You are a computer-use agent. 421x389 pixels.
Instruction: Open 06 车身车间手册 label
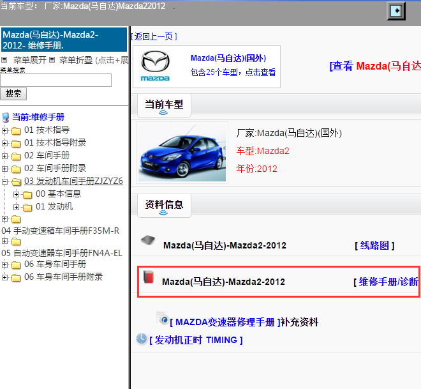55,264
